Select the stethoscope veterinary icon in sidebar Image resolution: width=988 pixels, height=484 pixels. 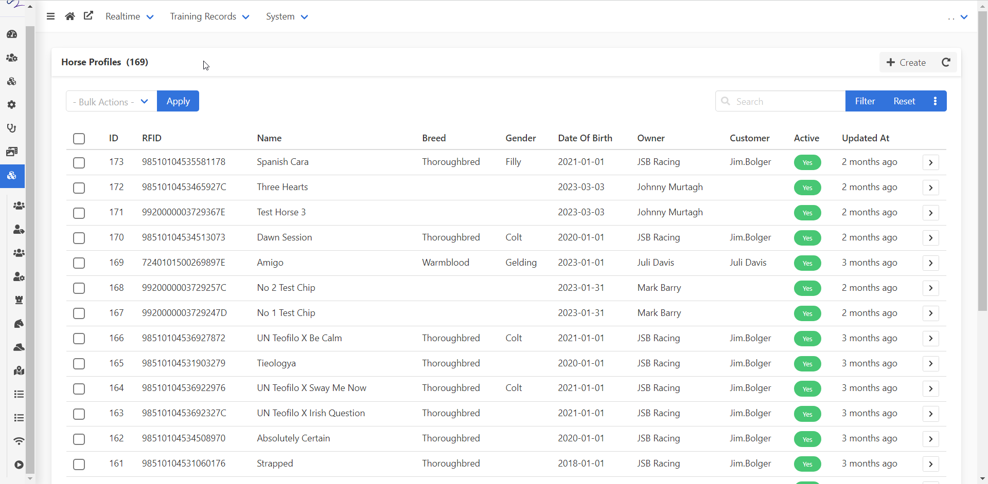11,128
